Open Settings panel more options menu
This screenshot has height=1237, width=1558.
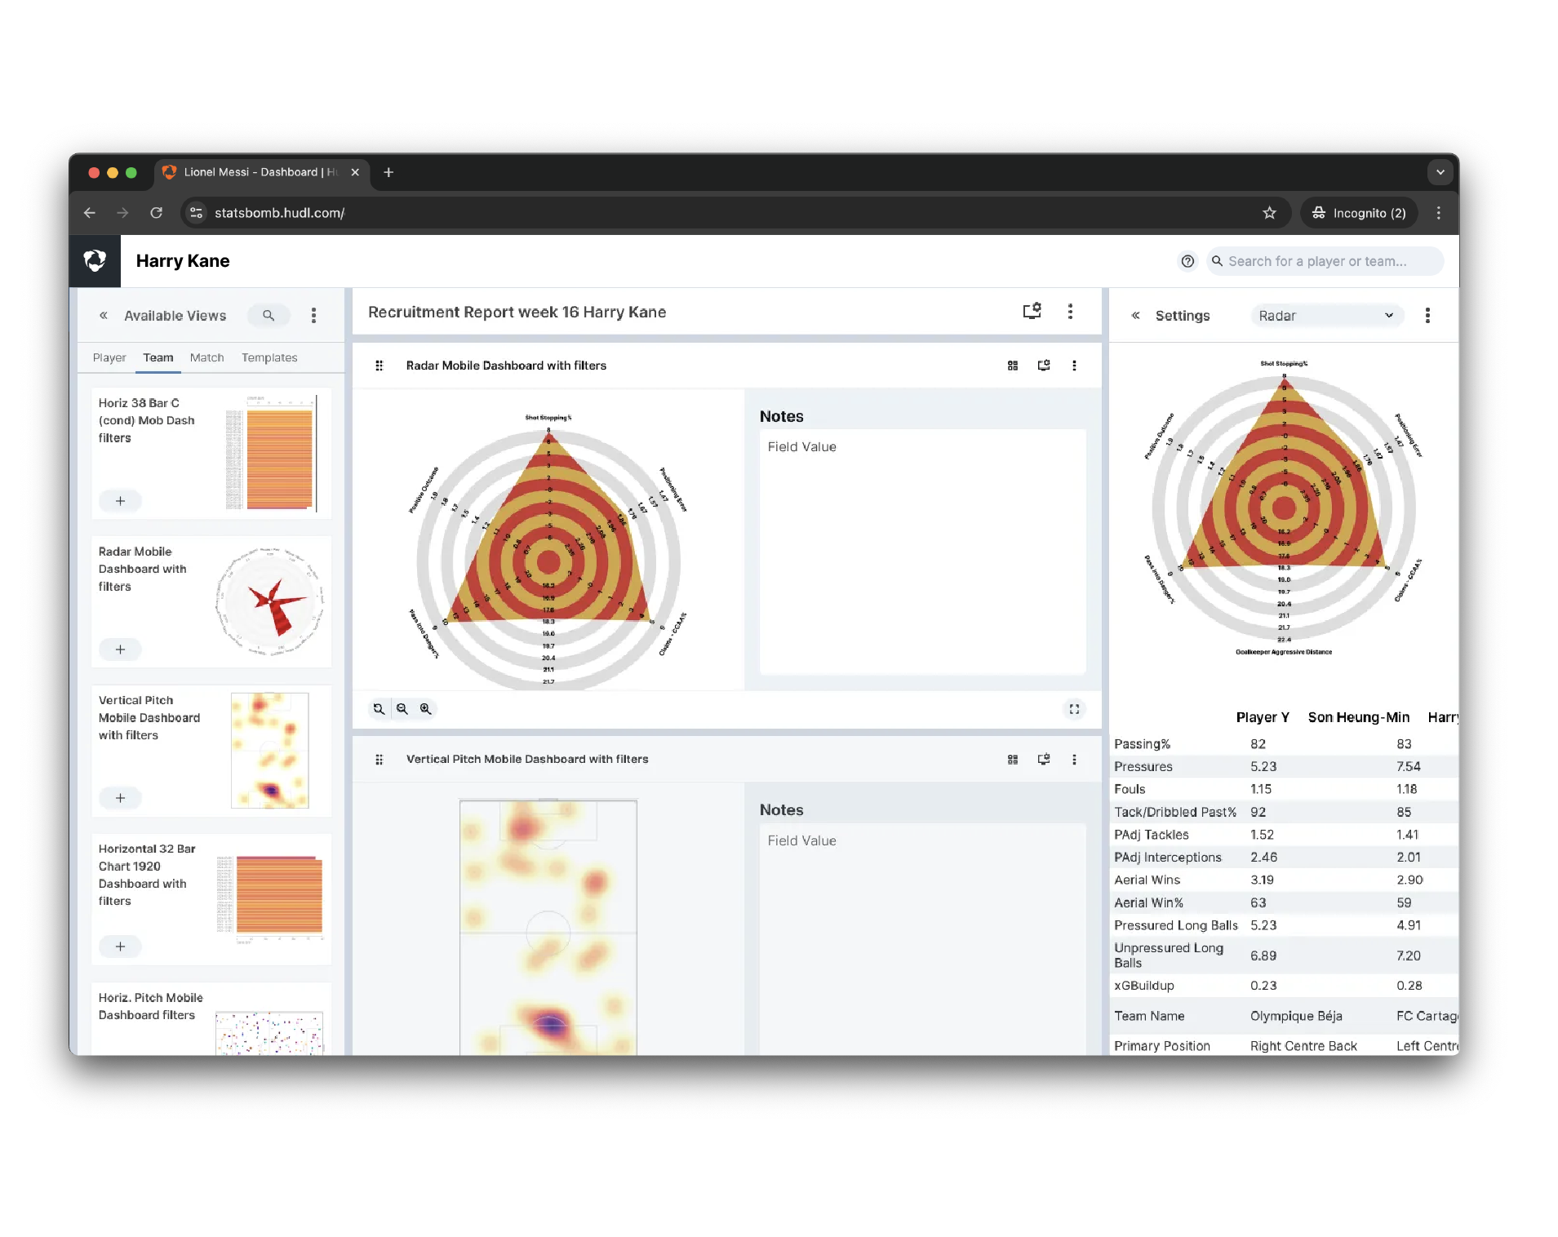pos(1427,316)
